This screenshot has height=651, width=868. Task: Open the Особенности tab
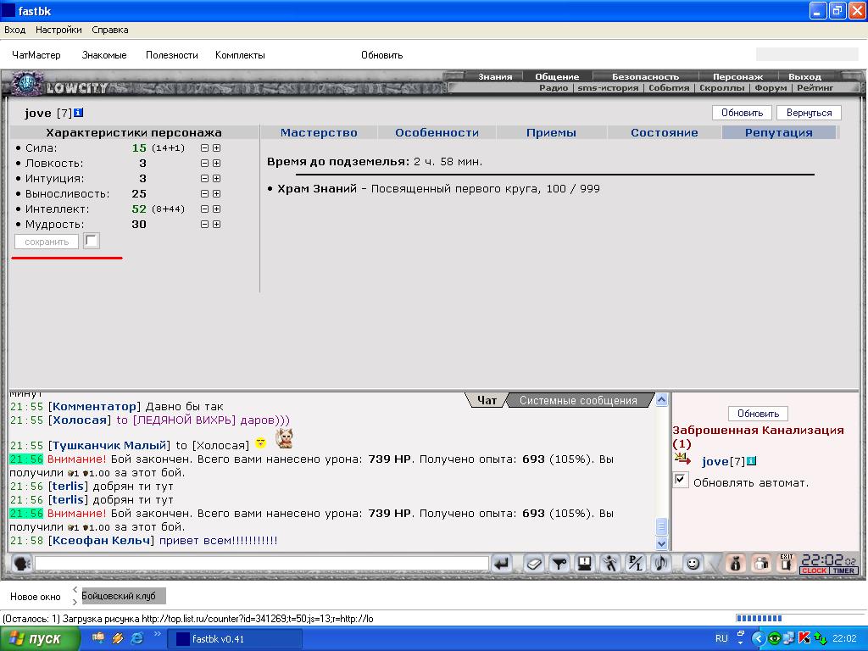tap(437, 132)
